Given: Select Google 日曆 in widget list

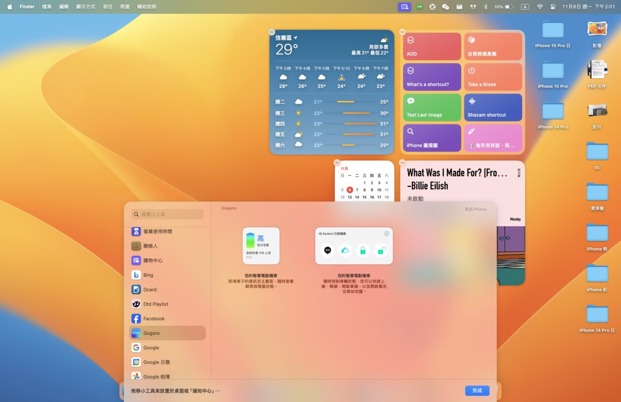Looking at the screenshot, I should tap(167, 362).
